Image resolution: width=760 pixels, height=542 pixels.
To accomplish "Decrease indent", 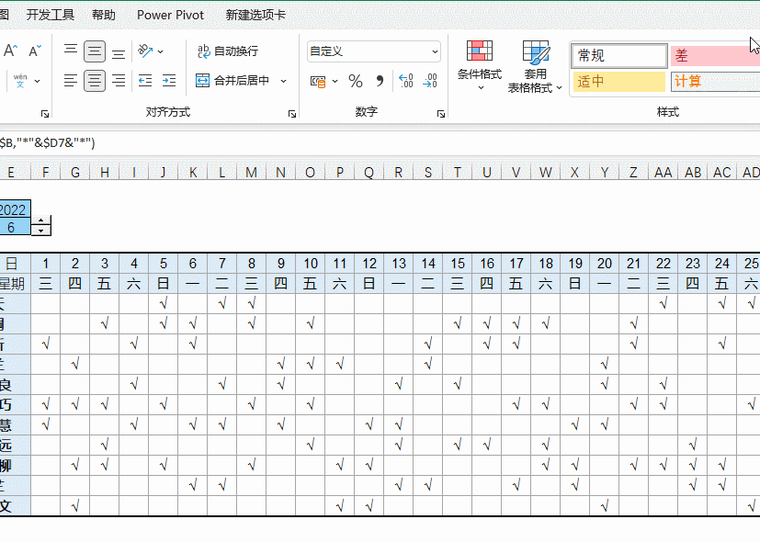I will click(x=145, y=81).
